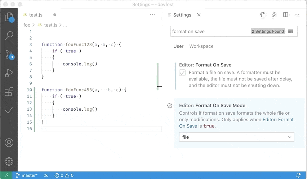This screenshot has height=179, width=307.
Task: Split the Settings editor to the right
Action: coord(285,15)
